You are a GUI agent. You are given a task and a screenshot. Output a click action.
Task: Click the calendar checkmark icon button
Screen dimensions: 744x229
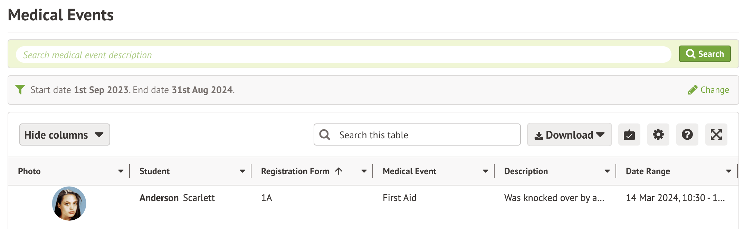pyautogui.click(x=629, y=135)
